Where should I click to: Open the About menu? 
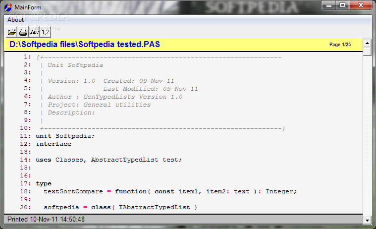(x=15, y=20)
